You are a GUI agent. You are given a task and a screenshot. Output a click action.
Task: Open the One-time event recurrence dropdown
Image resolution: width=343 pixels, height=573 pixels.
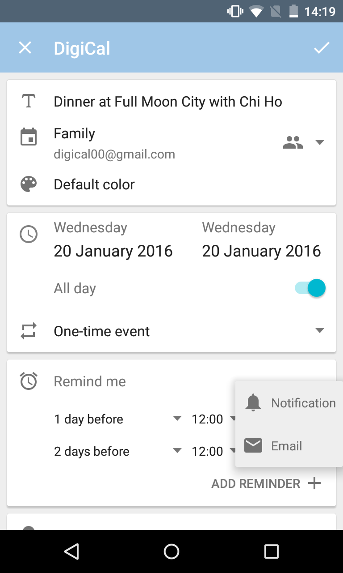pos(319,331)
